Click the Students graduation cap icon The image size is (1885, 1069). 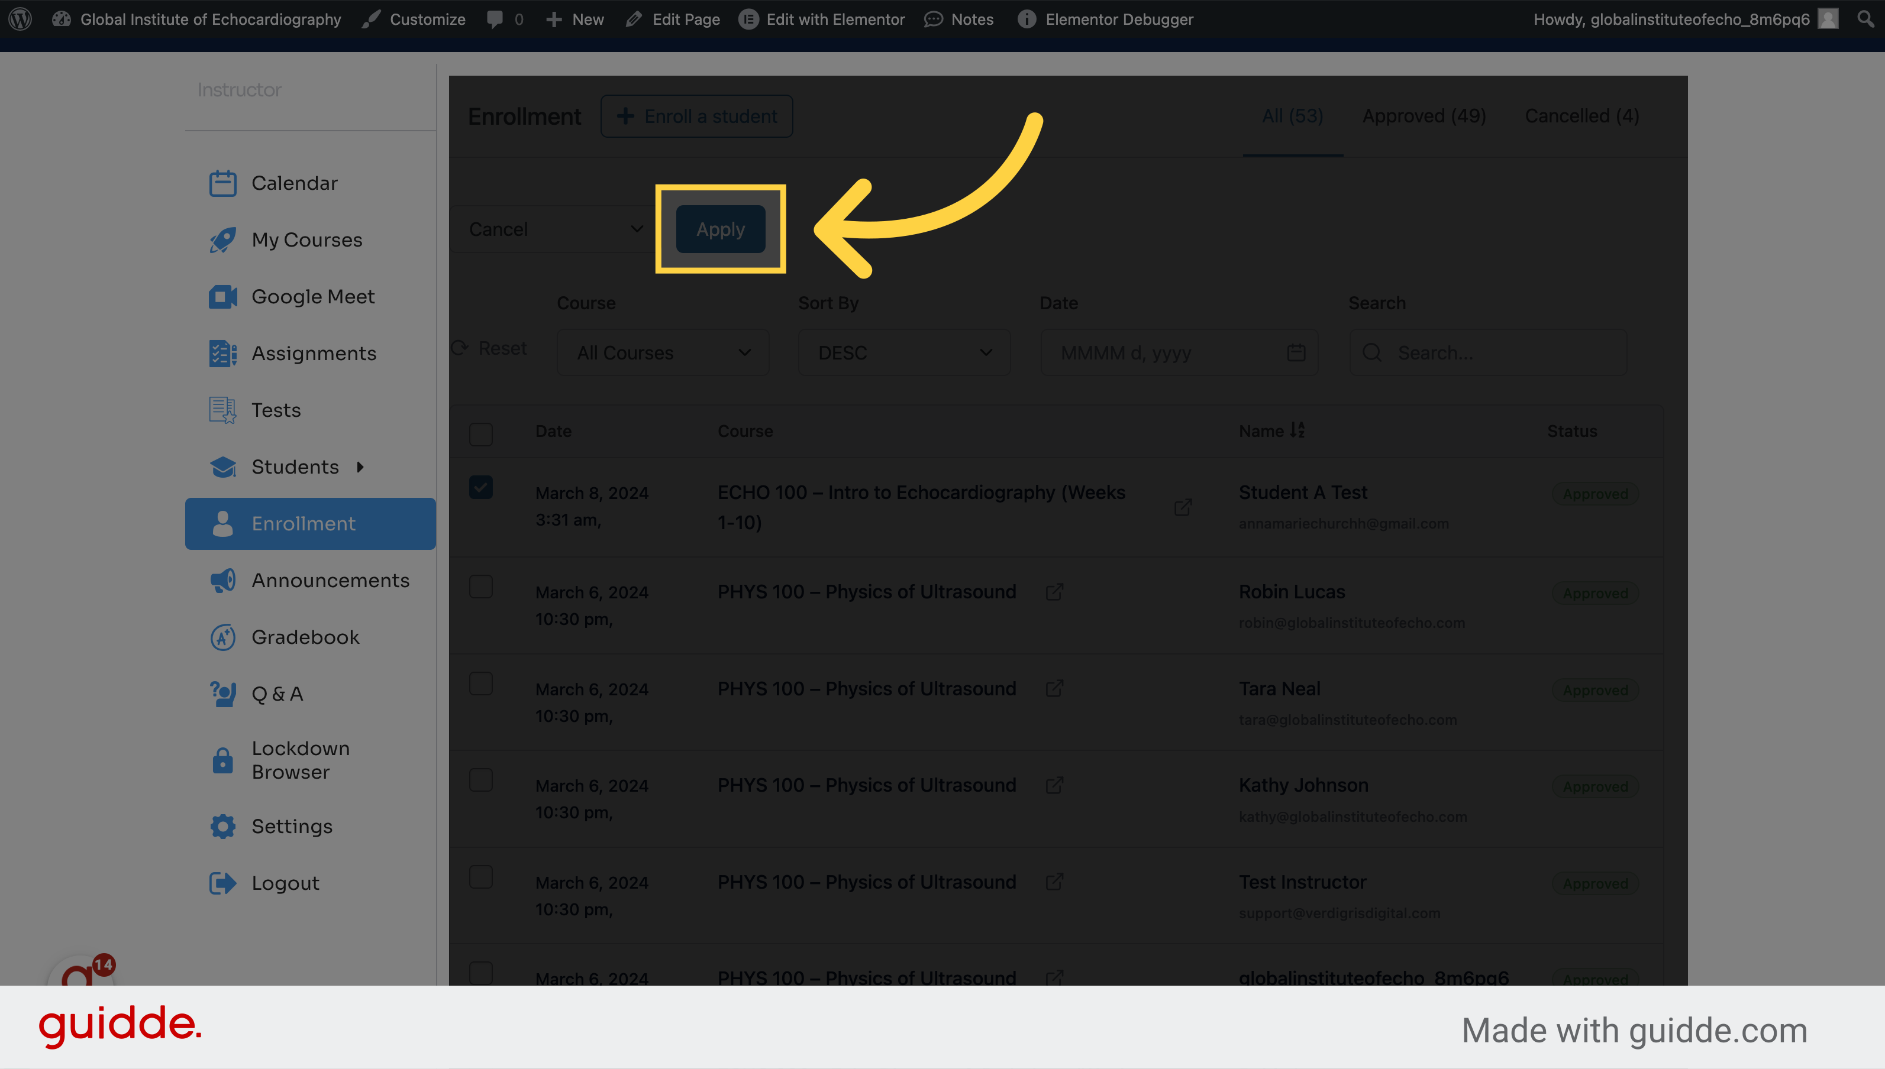pos(222,467)
